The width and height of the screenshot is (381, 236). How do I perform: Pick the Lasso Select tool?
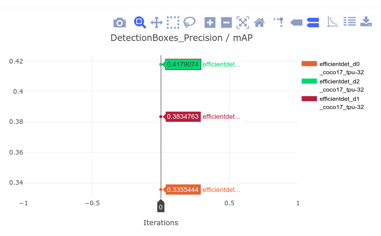pyautogui.click(x=189, y=22)
